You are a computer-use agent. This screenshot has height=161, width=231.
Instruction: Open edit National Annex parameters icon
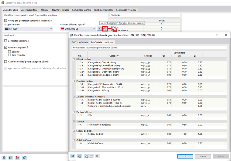pyautogui.click(x=105, y=29)
